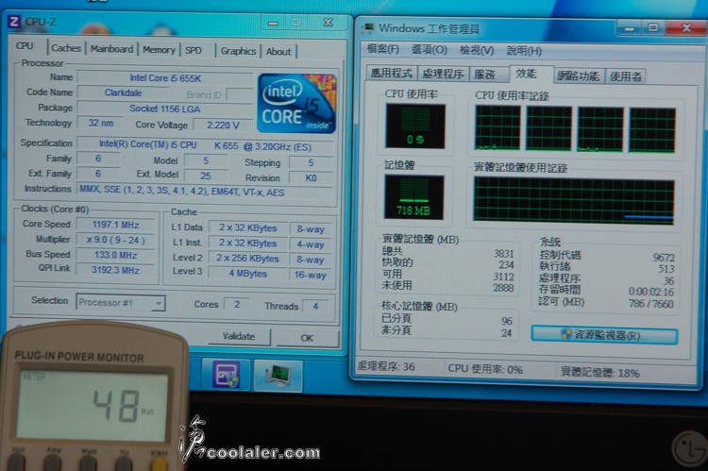Viewport: 708px width, 471px height.
Task: Open the 檢視(V) menu in Task Manager
Action: coord(477,50)
